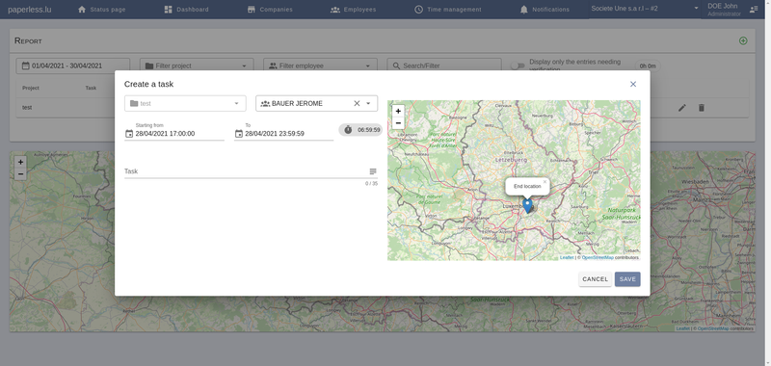Open the OpenStreetMap link in dialog map

(x=598, y=257)
